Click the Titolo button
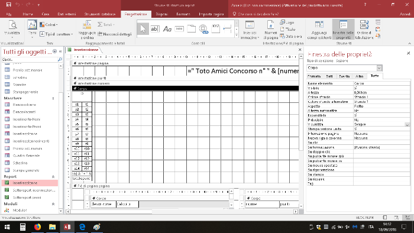414x233 pixels. point(288,30)
